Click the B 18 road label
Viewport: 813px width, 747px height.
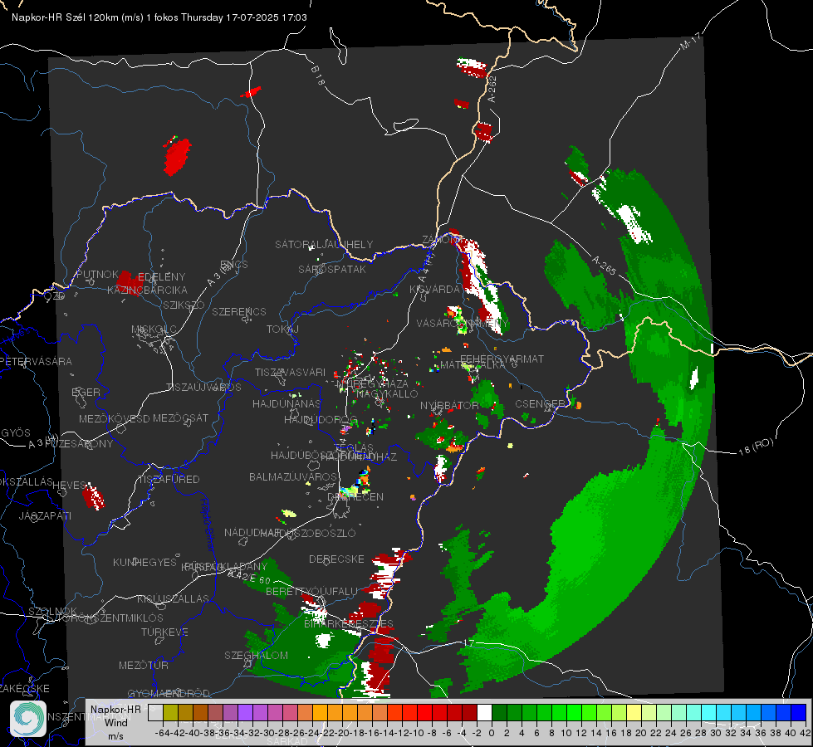318,76
